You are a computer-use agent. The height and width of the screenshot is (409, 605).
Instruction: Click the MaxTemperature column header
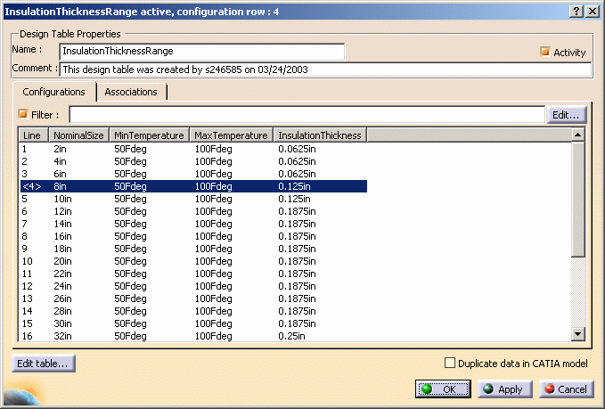coord(231,135)
